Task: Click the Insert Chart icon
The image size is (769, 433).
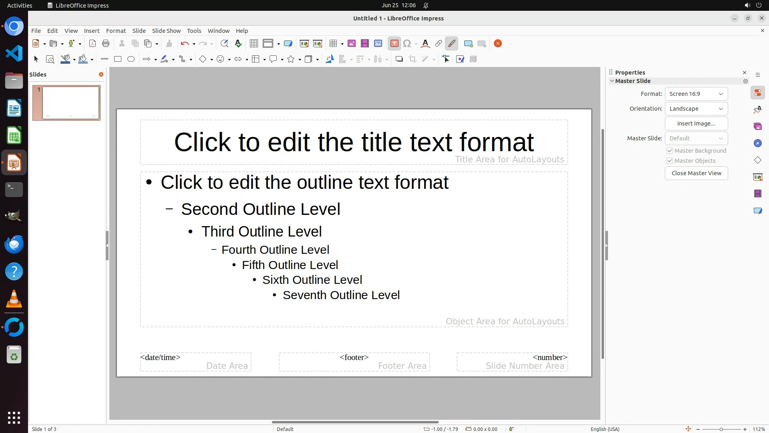Action: pos(378,44)
